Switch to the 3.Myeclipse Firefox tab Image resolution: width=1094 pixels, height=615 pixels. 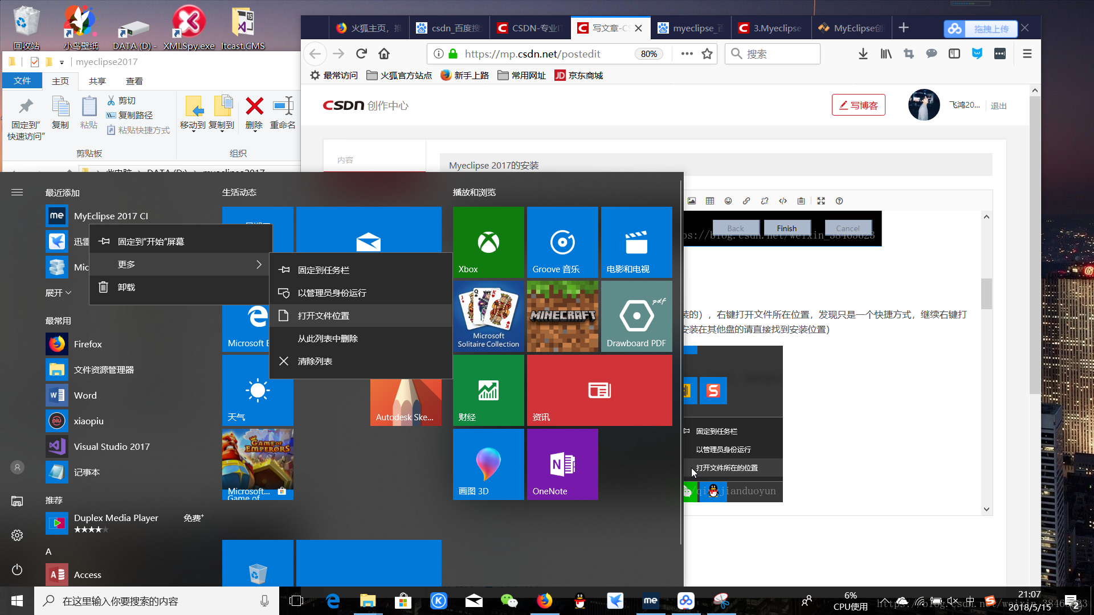[771, 28]
